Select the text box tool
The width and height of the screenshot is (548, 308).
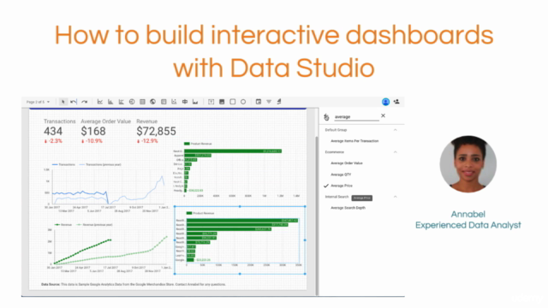211,102
